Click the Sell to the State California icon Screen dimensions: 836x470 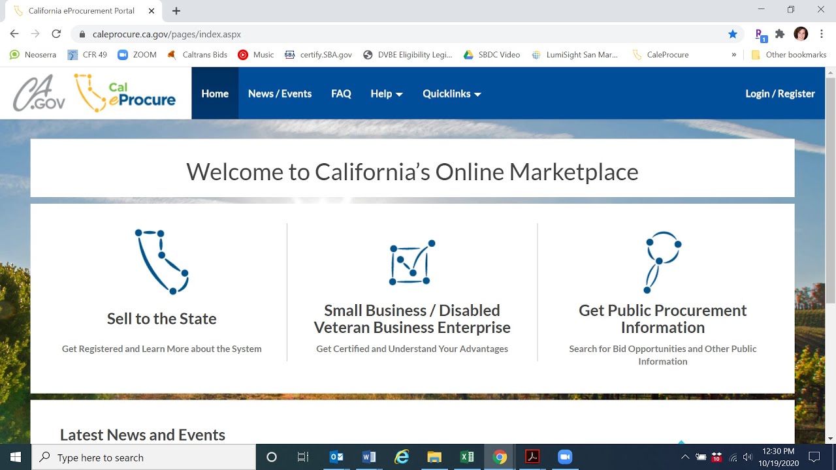[x=162, y=262]
